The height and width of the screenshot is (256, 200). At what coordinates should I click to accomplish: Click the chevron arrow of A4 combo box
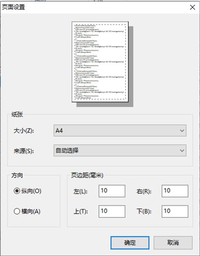(182, 131)
